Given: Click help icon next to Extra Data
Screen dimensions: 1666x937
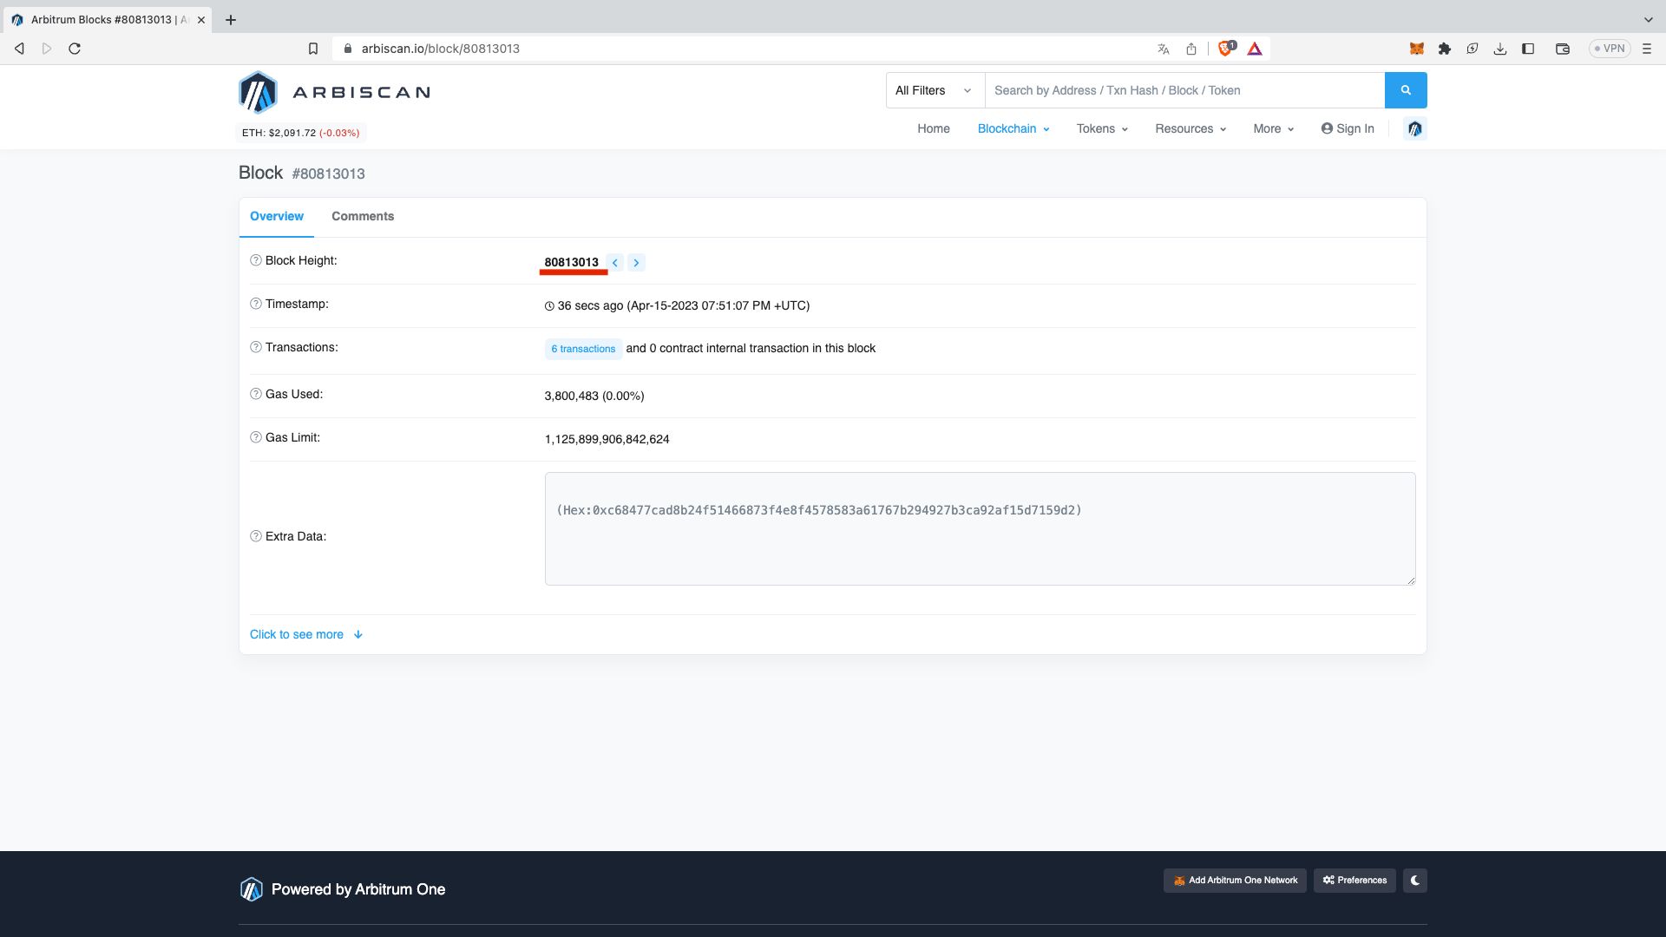Looking at the screenshot, I should click(x=256, y=536).
